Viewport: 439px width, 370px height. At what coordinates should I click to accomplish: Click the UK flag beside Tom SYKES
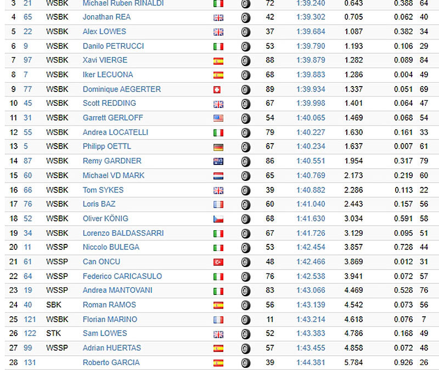[218, 190]
